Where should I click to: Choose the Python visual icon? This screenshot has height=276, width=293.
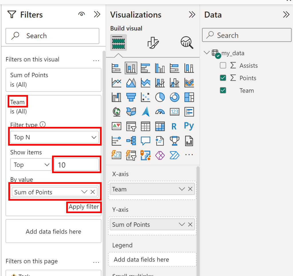[189, 126]
